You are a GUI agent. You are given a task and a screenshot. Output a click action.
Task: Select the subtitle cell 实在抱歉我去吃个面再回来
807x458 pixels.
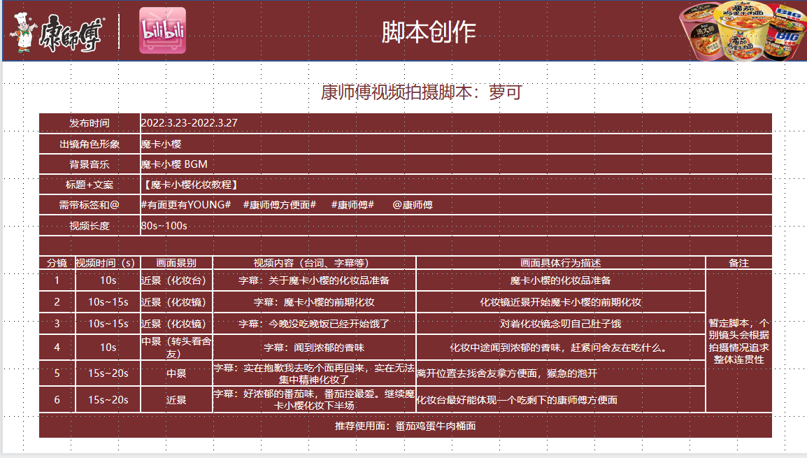coord(314,373)
